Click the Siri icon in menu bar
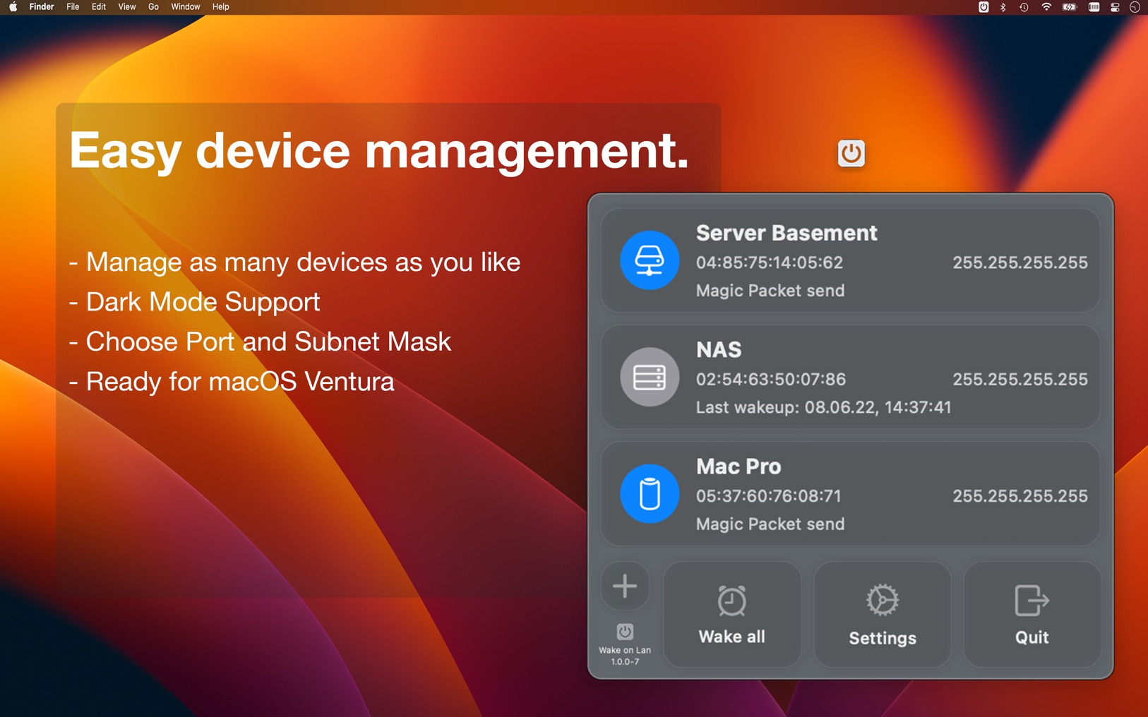Viewport: 1148px width, 717px height. (1135, 7)
